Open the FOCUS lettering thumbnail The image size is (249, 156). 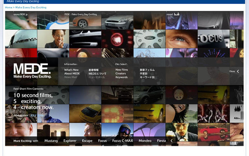click(x=214, y=39)
